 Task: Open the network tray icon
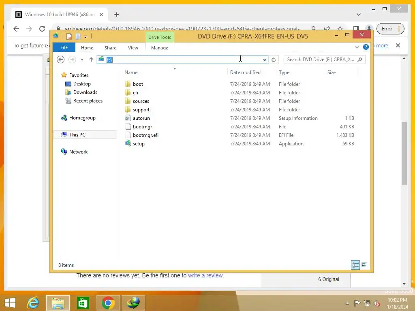pyautogui.click(x=367, y=303)
